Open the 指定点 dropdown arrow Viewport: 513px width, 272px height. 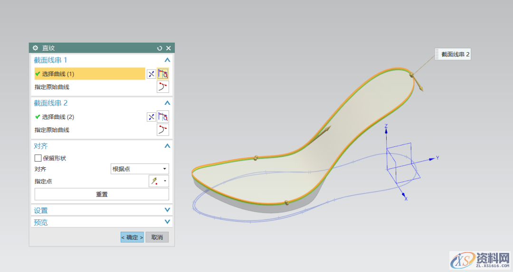165,181
